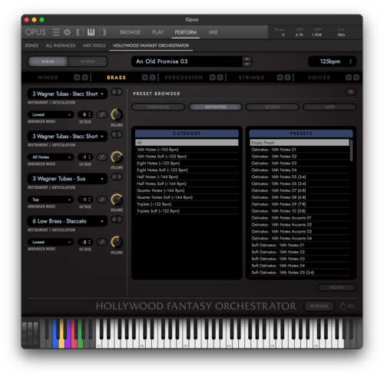Open the ZONES sub-tab
The image size is (384, 377).
click(x=31, y=45)
